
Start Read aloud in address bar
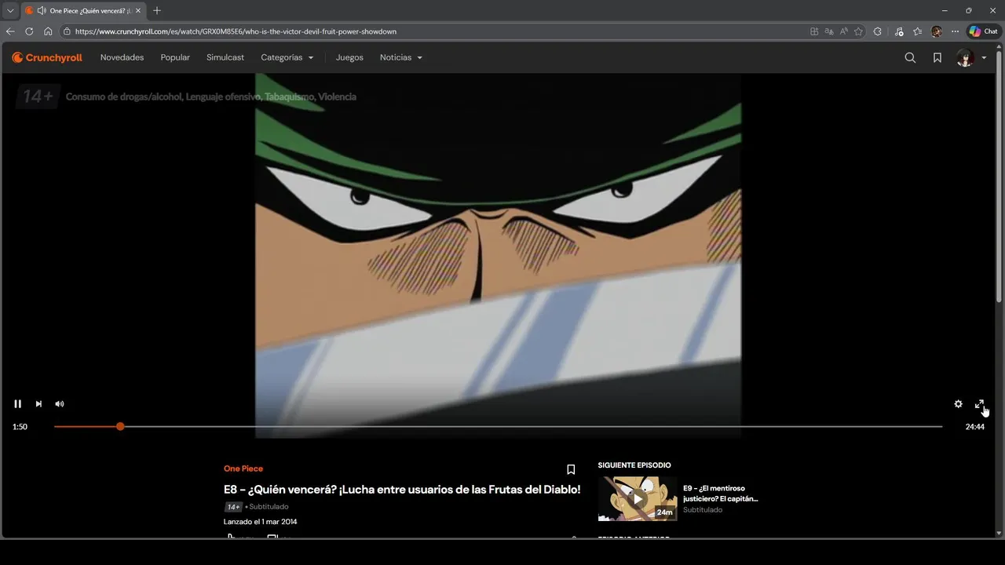point(844,31)
